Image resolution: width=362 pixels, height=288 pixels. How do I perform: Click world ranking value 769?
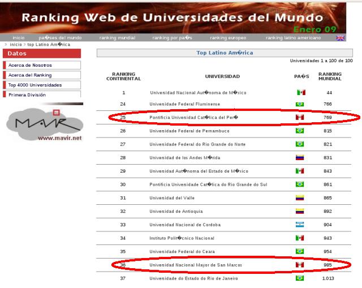point(327,117)
